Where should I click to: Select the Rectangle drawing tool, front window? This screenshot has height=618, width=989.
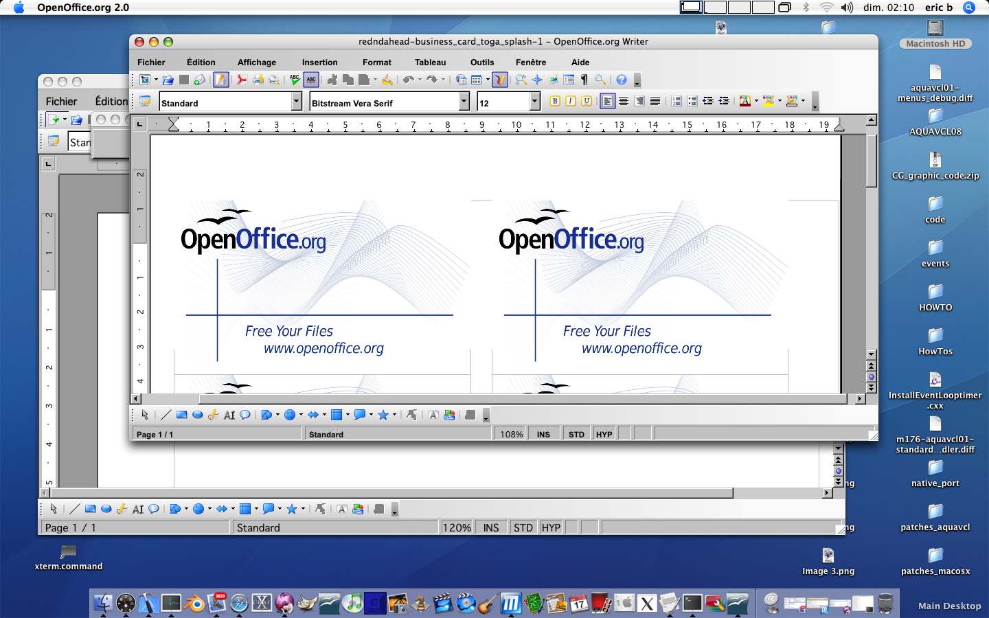coord(181,415)
